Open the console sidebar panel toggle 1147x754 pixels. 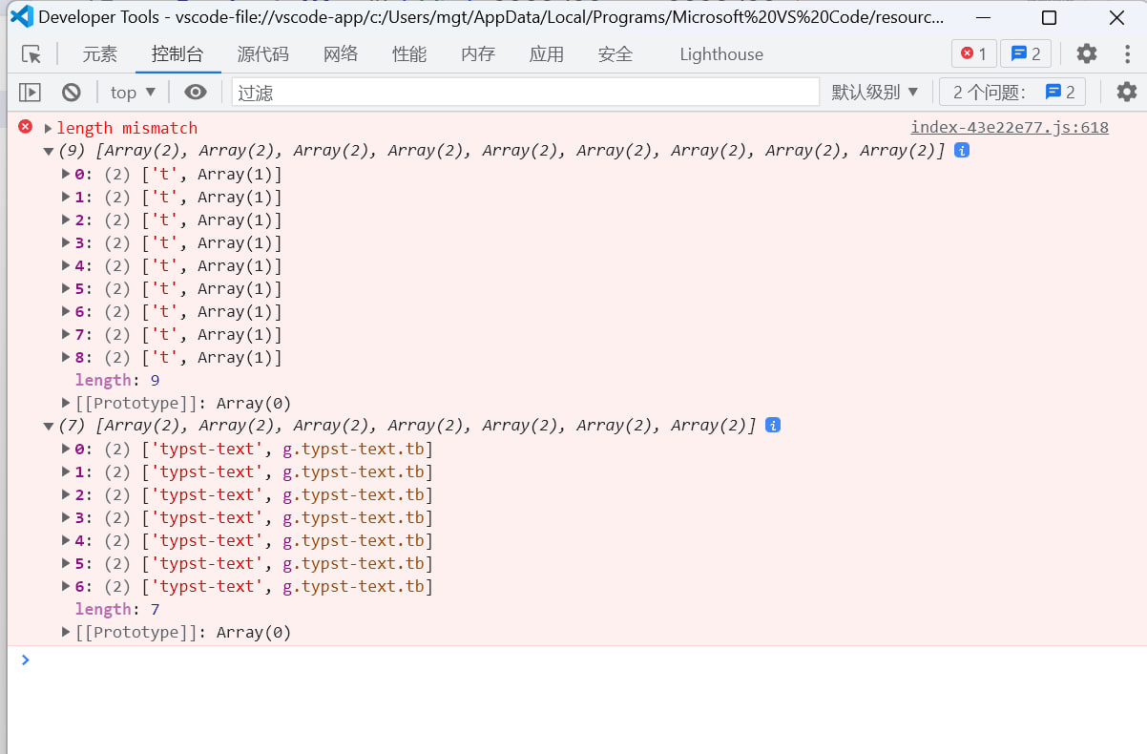(28, 92)
